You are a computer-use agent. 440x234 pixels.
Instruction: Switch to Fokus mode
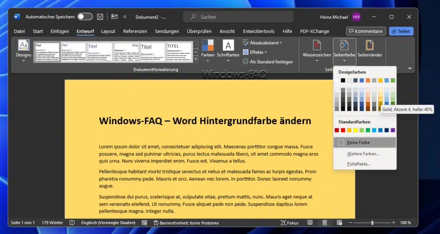(290, 223)
